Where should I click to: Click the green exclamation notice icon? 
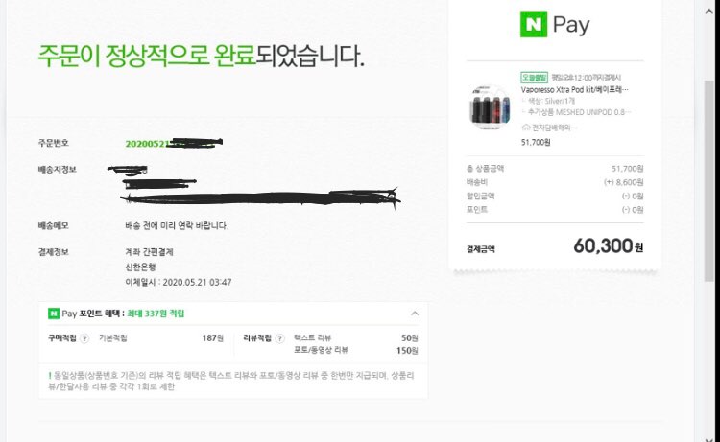click(50, 373)
